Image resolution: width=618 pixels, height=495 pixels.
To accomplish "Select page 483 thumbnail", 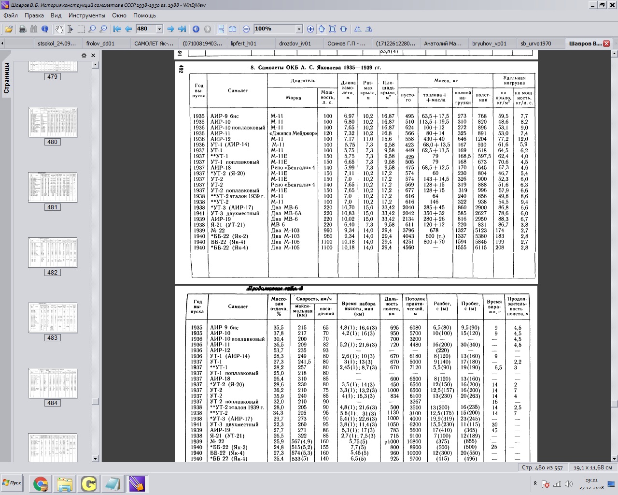I will coord(52,318).
